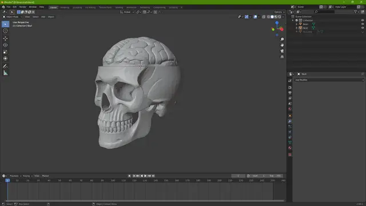Switch to the Animation workspace tab
Screen dimensions: 366x206
pos(132,7)
